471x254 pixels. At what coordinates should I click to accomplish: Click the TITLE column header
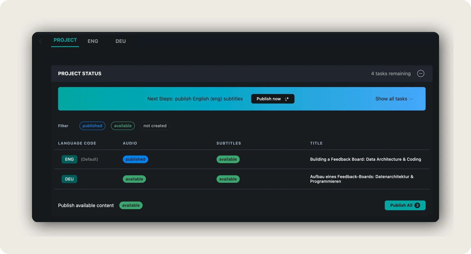pos(316,143)
